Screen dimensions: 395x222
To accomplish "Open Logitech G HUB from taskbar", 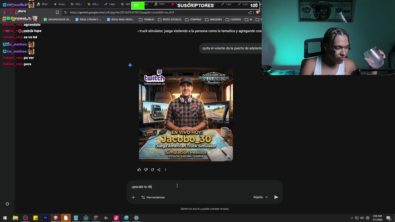I will (x=106, y=218).
